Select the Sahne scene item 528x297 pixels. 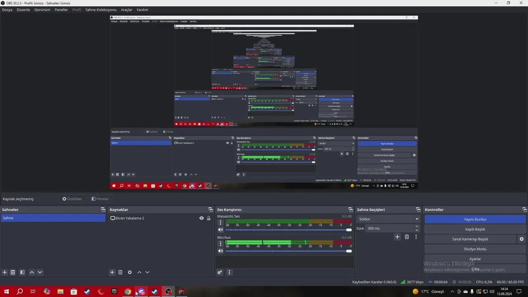53,218
